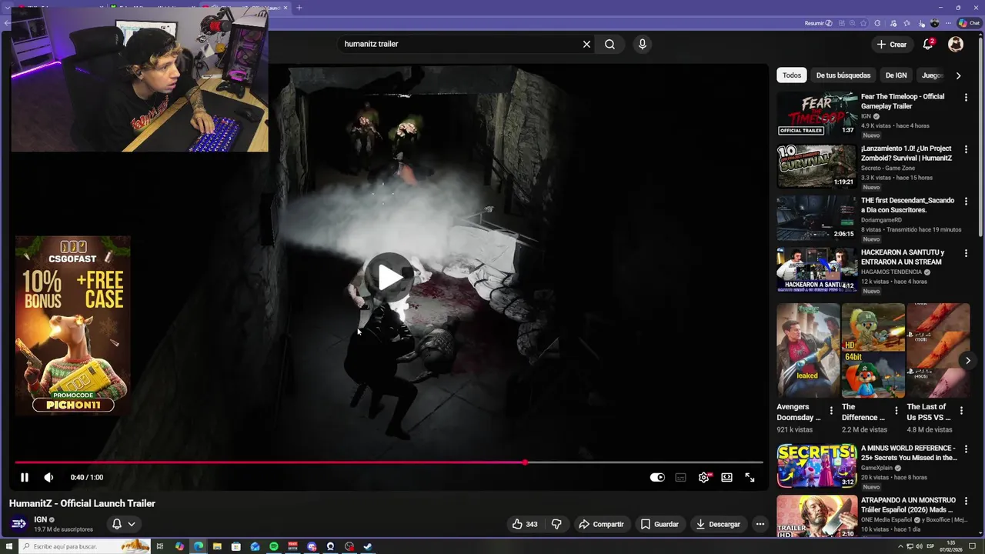The image size is (985, 554).
Task: Toggle subtitles in the player
Action: [x=680, y=477]
